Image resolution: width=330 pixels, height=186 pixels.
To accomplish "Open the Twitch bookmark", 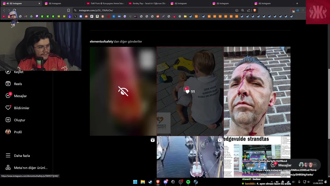I will pos(37,16).
